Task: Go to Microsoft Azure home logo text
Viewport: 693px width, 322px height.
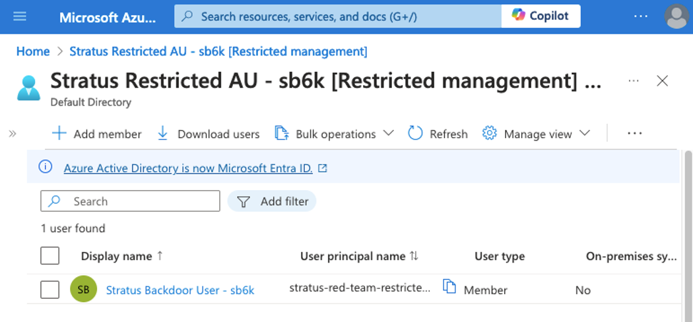Action: tap(108, 17)
